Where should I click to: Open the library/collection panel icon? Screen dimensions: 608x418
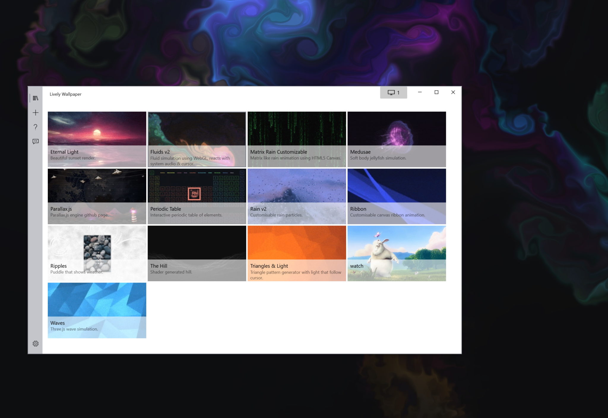(35, 97)
